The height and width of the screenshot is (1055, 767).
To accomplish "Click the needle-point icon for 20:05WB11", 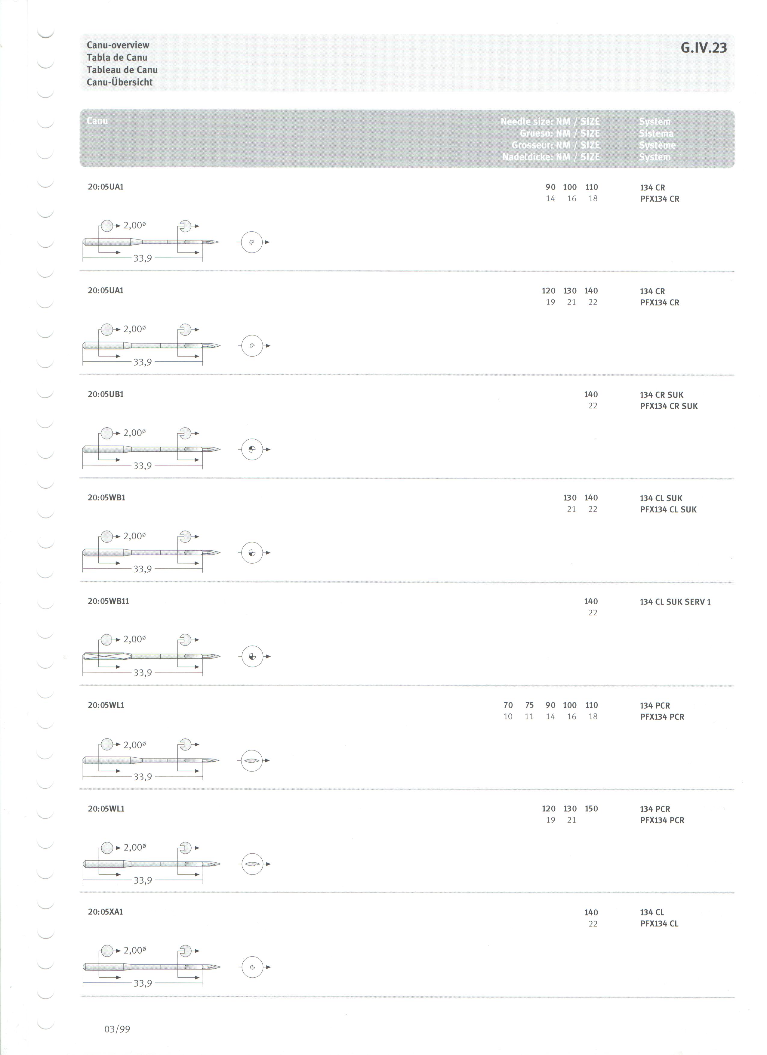I will [252, 656].
